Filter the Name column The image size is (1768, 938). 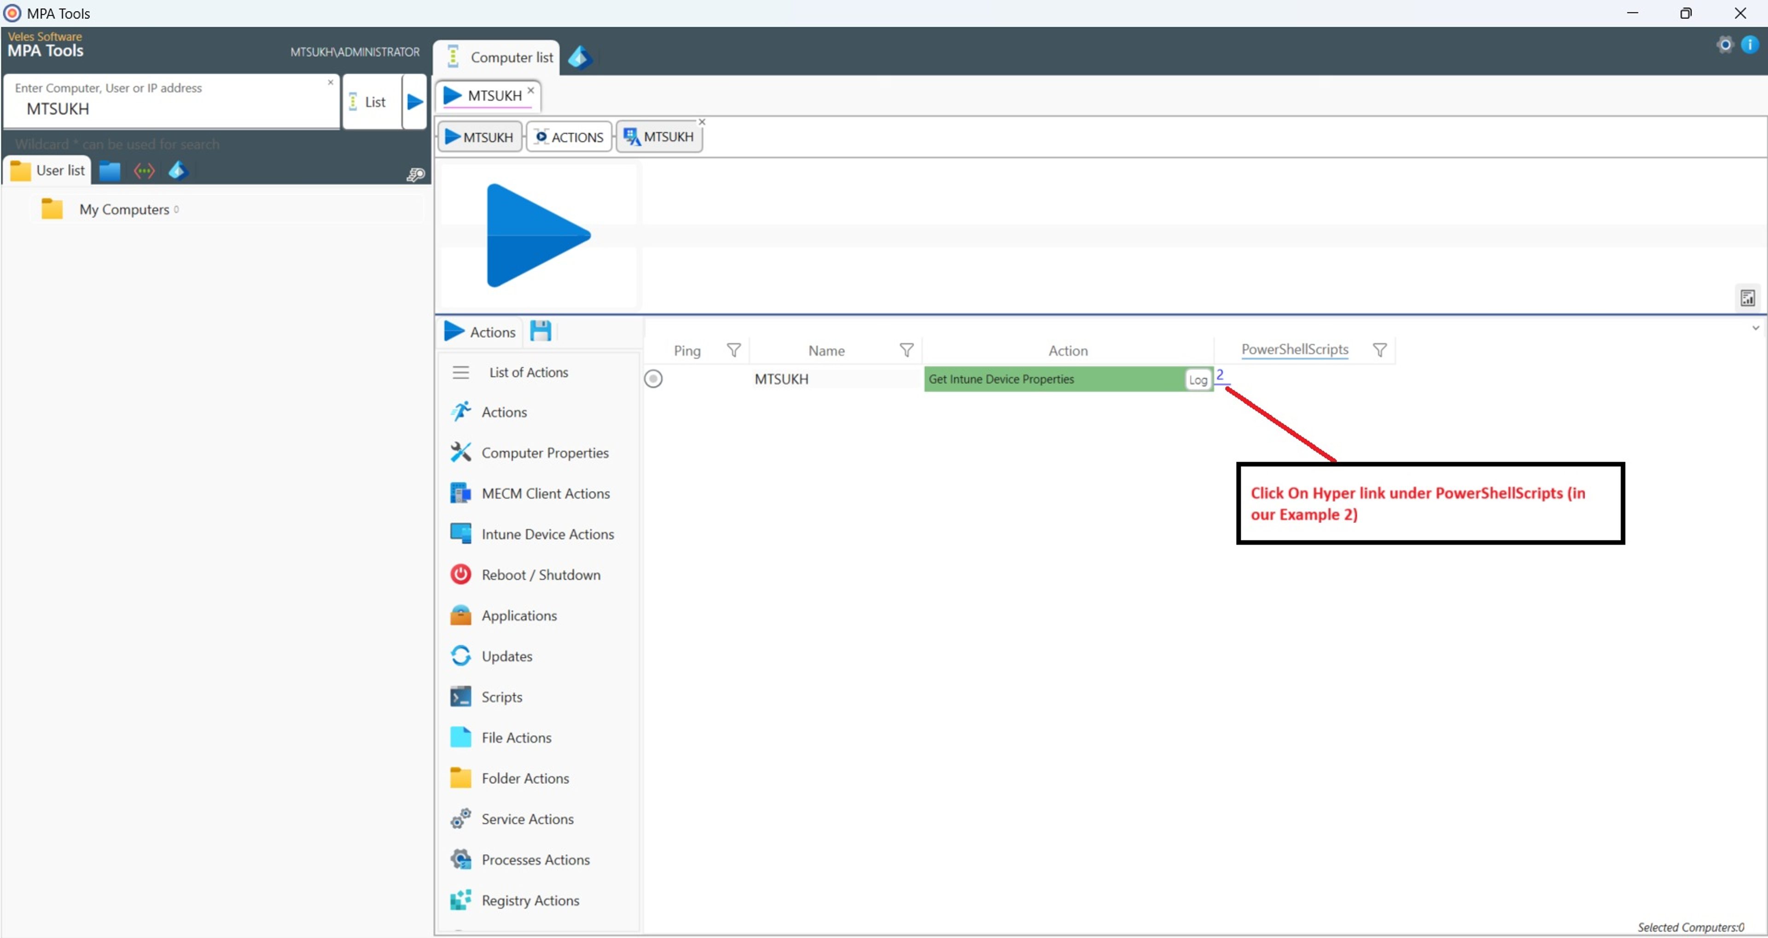(x=907, y=351)
